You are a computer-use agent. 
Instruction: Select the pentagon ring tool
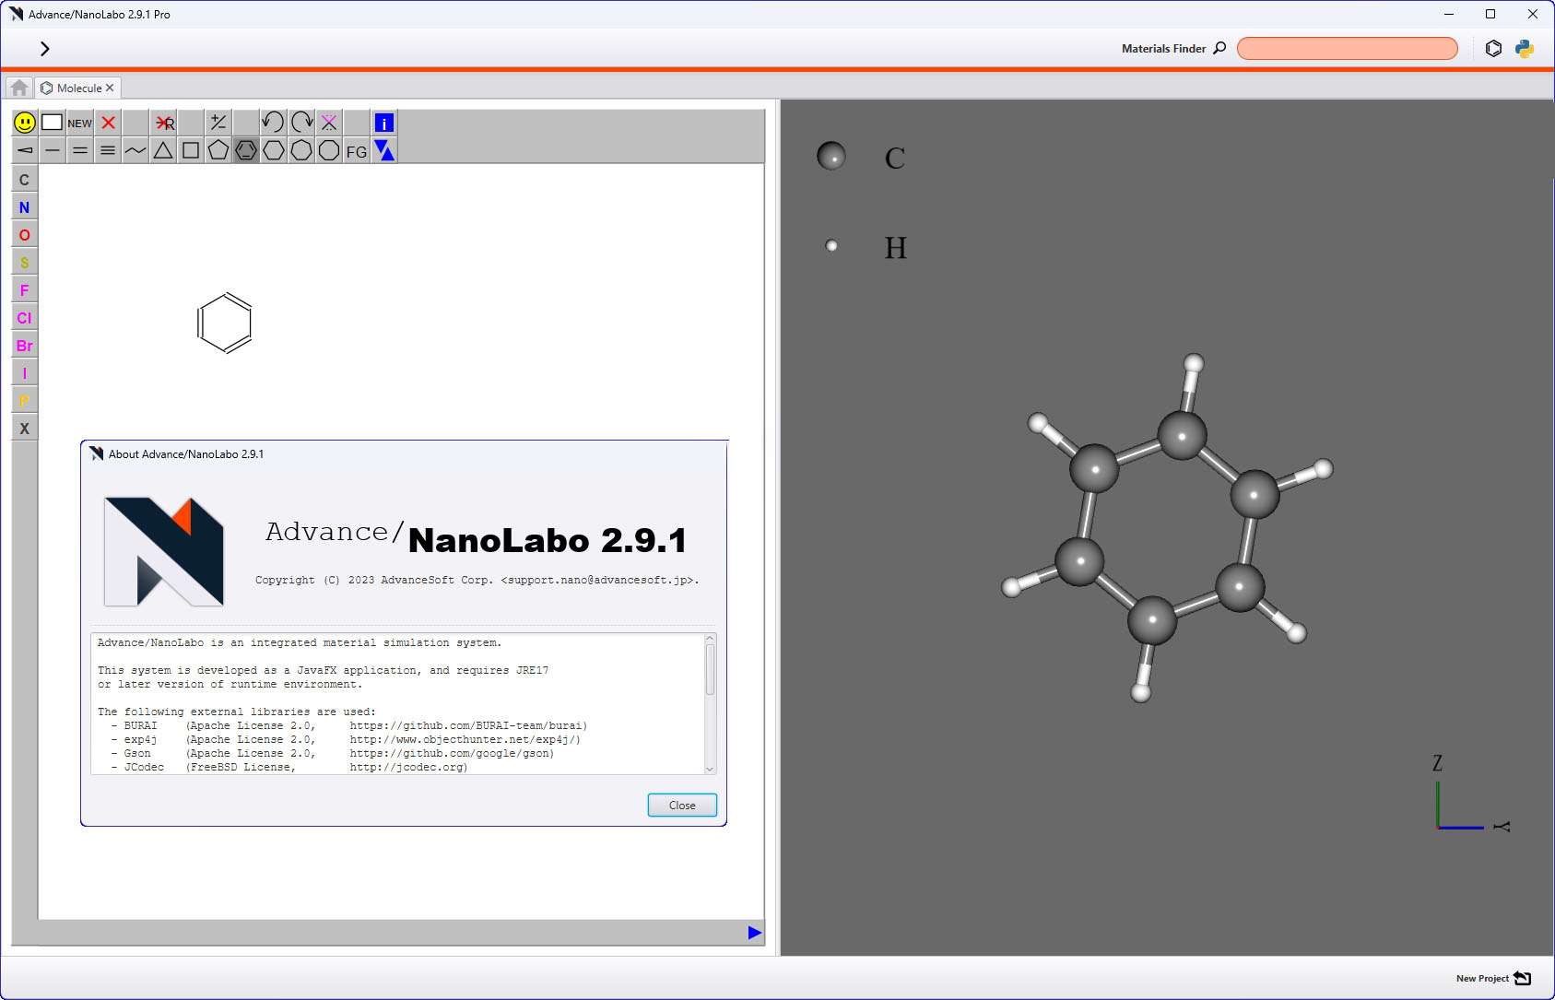[x=218, y=149]
